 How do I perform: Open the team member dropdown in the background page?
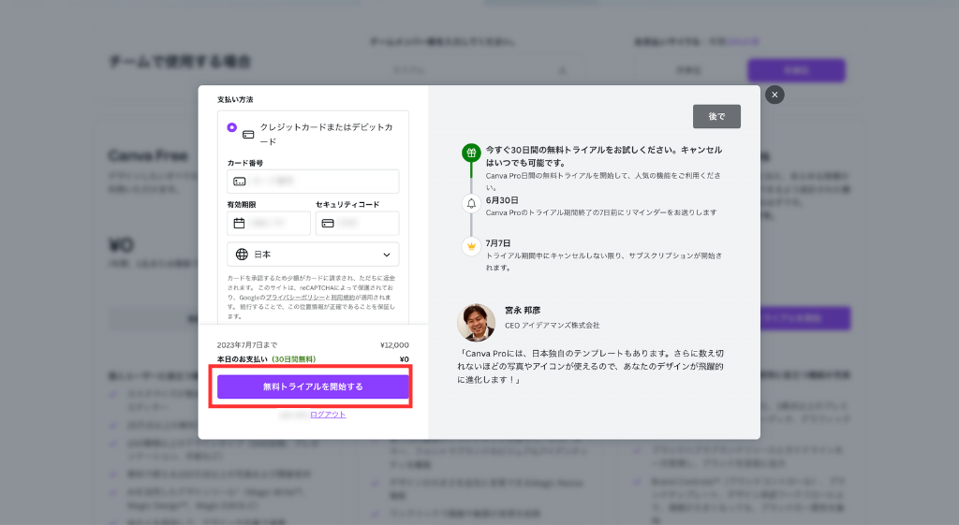click(480, 70)
